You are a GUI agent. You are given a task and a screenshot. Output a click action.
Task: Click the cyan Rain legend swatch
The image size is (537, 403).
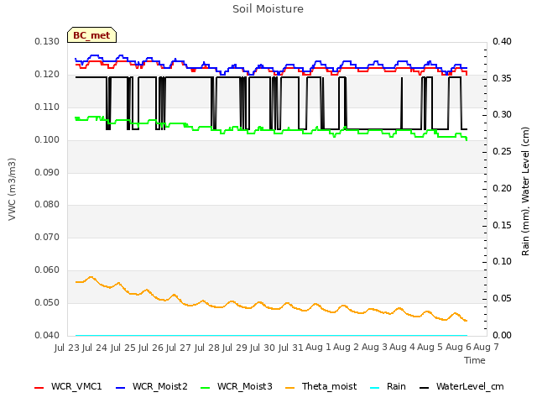tap(375, 388)
